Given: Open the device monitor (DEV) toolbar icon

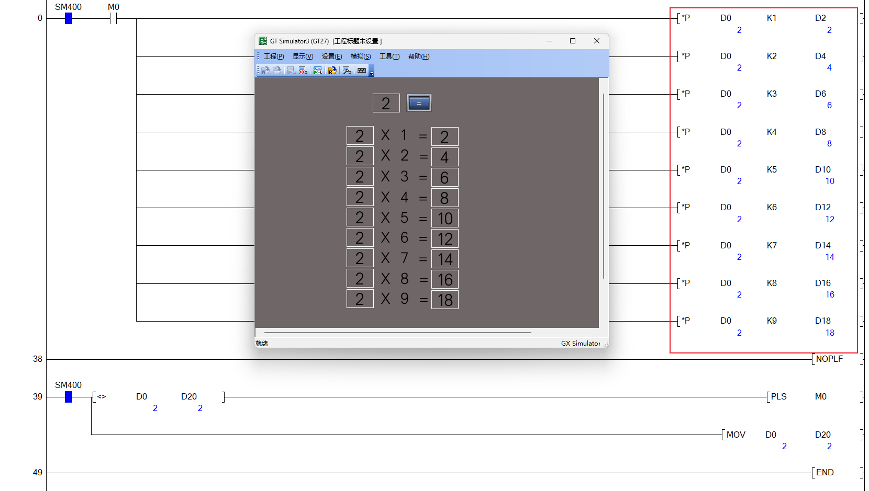Looking at the screenshot, I should pos(318,71).
